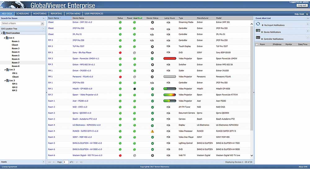Click green status dot for Extron SMP 351
The image size is (310, 170).
click(x=120, y=22)
